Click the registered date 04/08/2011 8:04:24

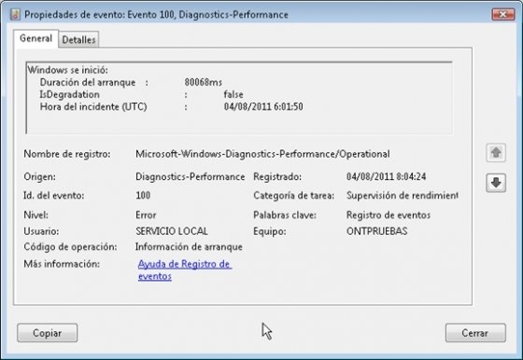click(386, 176)
